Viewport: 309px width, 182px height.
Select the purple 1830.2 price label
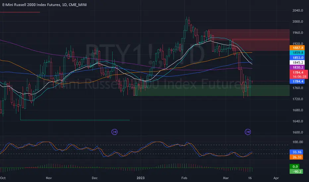[x=297, y=68]
